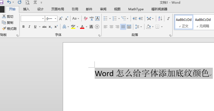Viewport: 214px width, 111px height.
Task: Open Print Preview icon
Action: 27,2
